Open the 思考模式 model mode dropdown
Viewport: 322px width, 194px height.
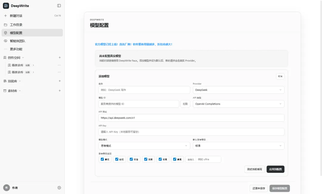click(x=144, y=146)
